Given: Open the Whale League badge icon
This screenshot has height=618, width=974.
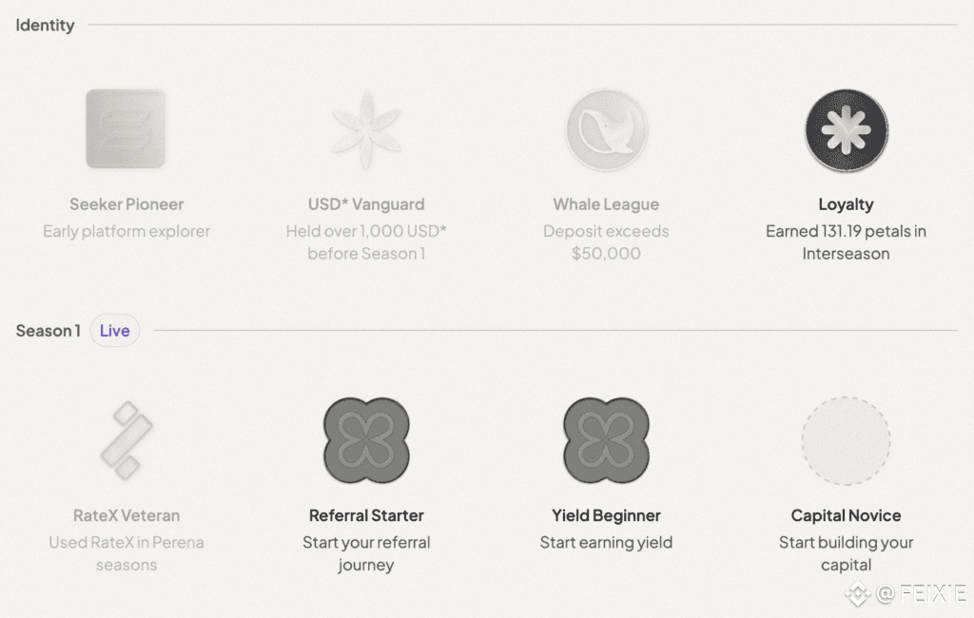Looking at the screenshot, I should click(606, 131).
